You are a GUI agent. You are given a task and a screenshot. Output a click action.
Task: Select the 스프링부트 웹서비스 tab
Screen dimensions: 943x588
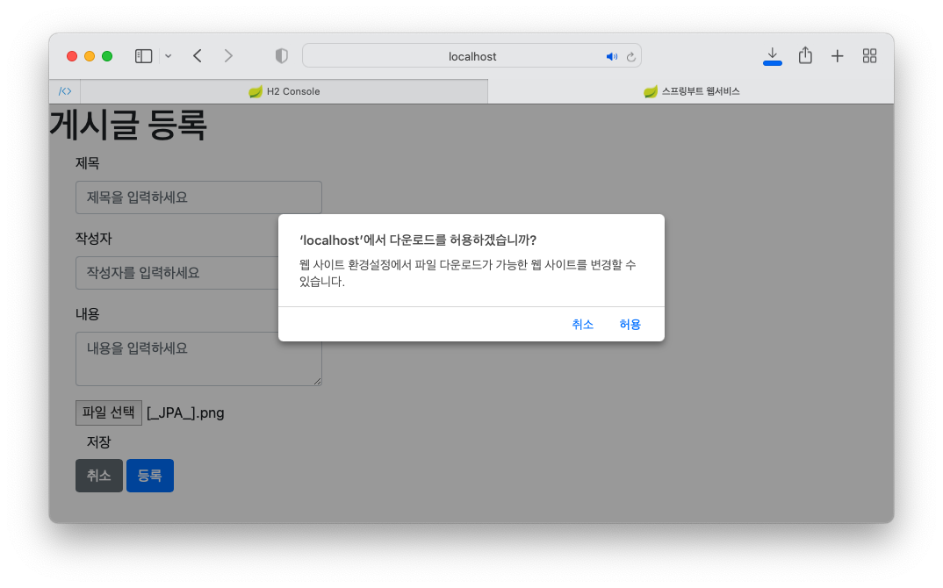point(690,91)
